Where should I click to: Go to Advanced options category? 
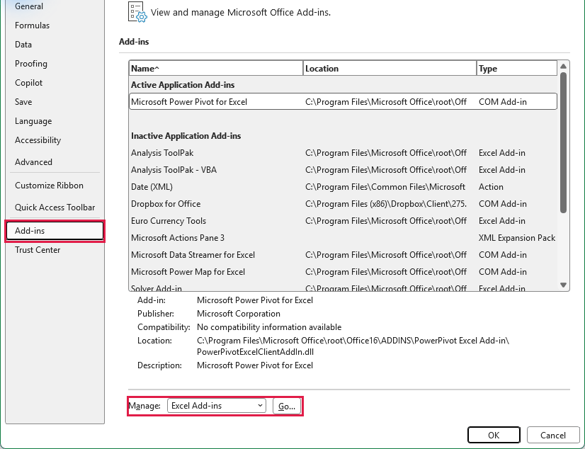point(33,162)
